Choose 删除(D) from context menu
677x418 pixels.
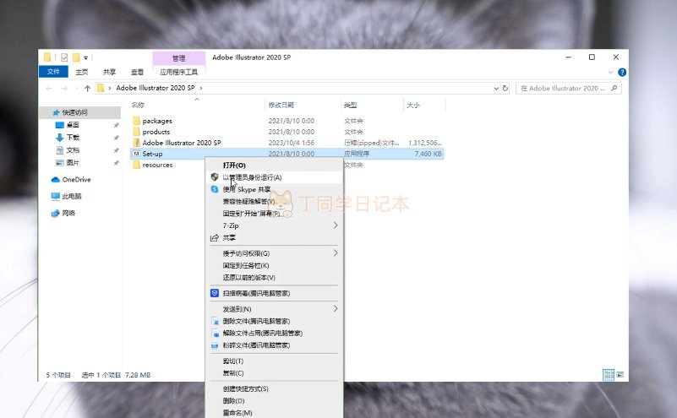[275, 401]
